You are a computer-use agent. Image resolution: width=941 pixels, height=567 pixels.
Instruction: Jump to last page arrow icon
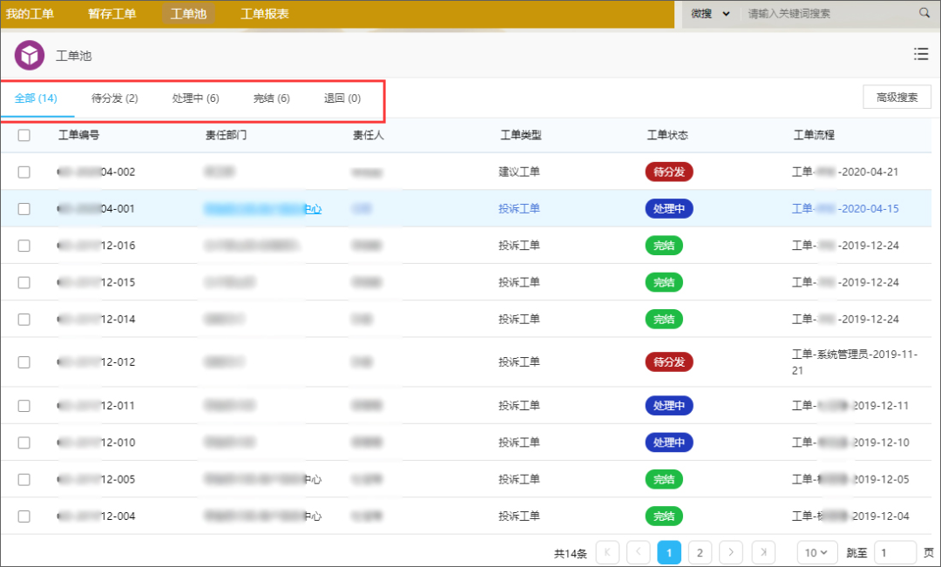(762, 552)
